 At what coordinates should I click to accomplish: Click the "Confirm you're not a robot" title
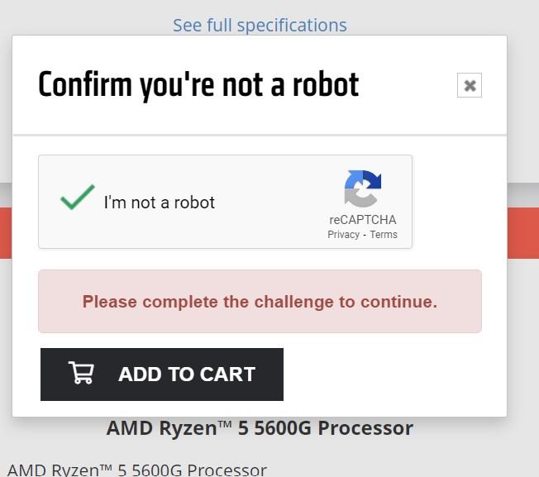point(198,85)
